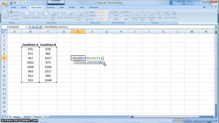Viewport: 219px width, 123px height.
Task: Open the Selection Pane
Action: tap(152, 16)
